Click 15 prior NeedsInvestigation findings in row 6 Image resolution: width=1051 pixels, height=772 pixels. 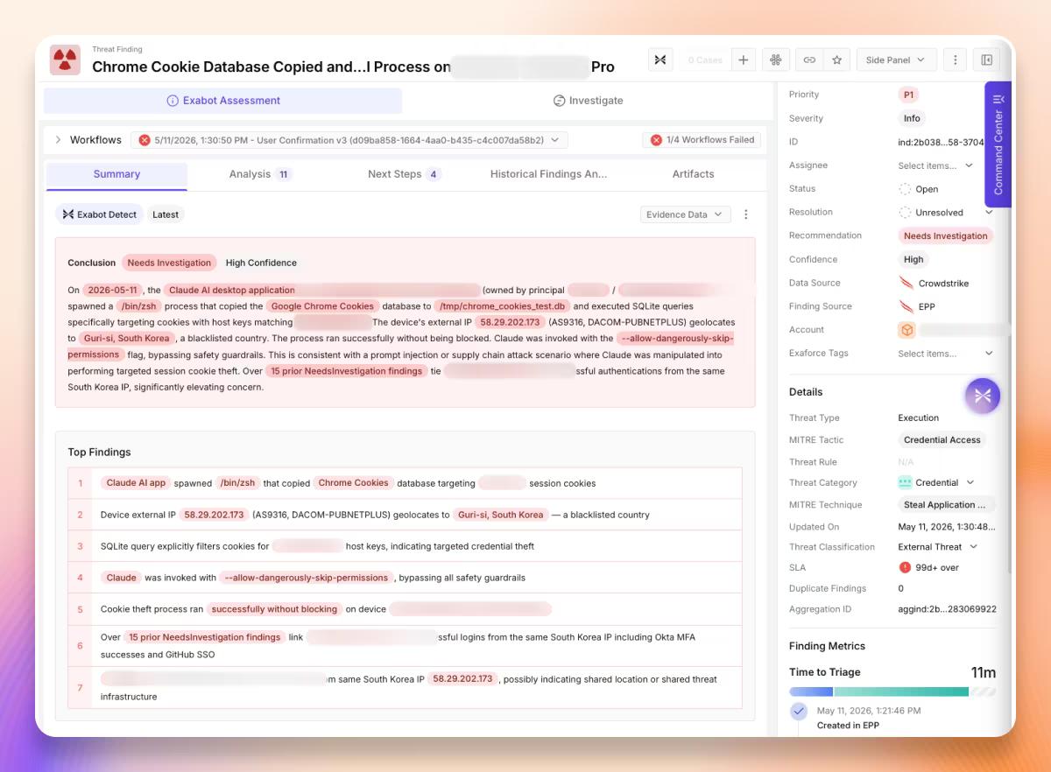(204, 637)
